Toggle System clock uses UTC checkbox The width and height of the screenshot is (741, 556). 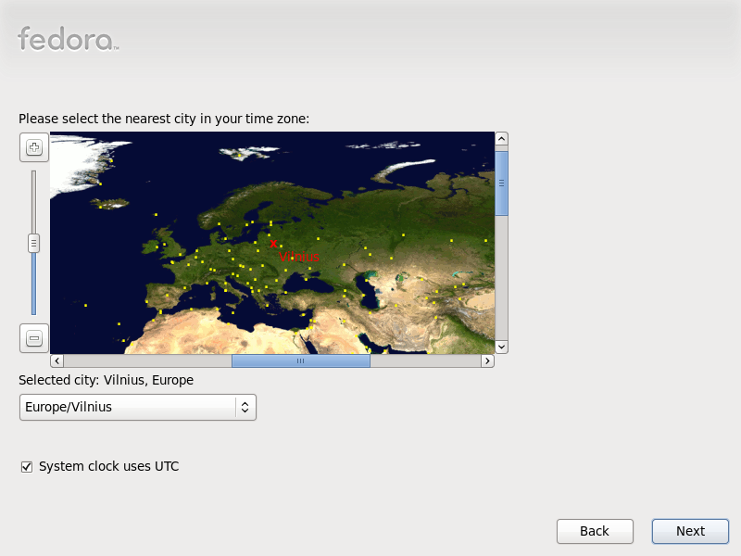27,467
